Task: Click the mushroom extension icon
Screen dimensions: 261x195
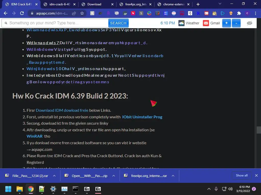Action: tap(231, 13)
